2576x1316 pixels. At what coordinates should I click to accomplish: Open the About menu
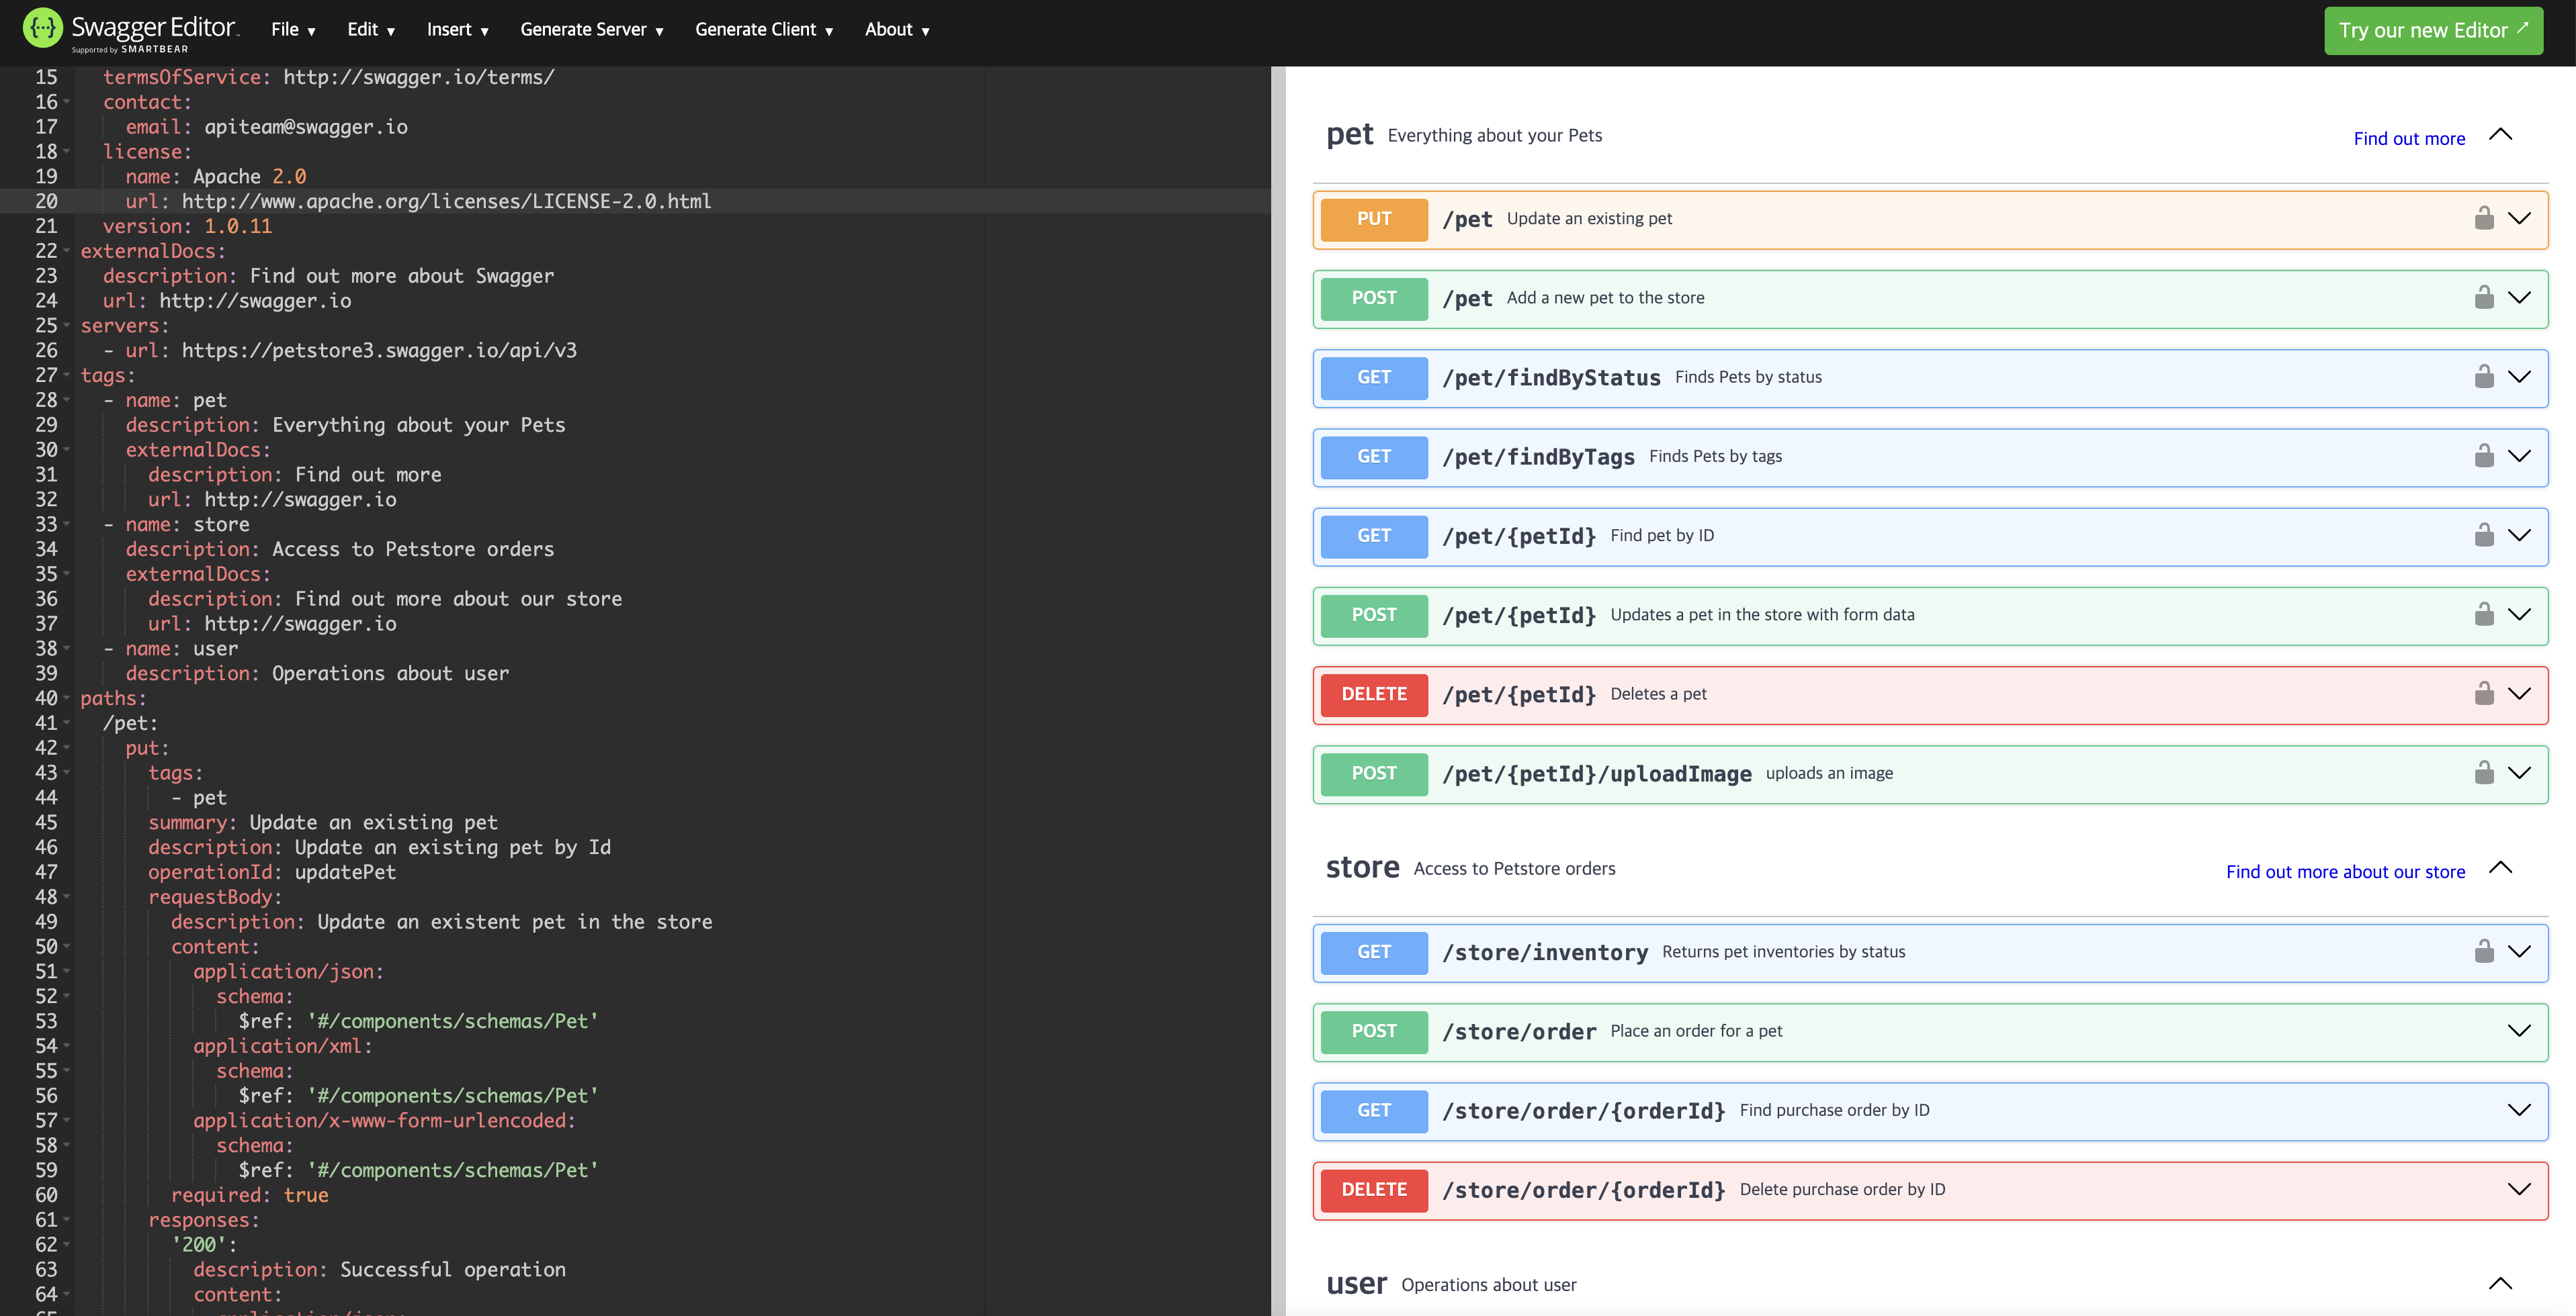[x=897, y=30]
